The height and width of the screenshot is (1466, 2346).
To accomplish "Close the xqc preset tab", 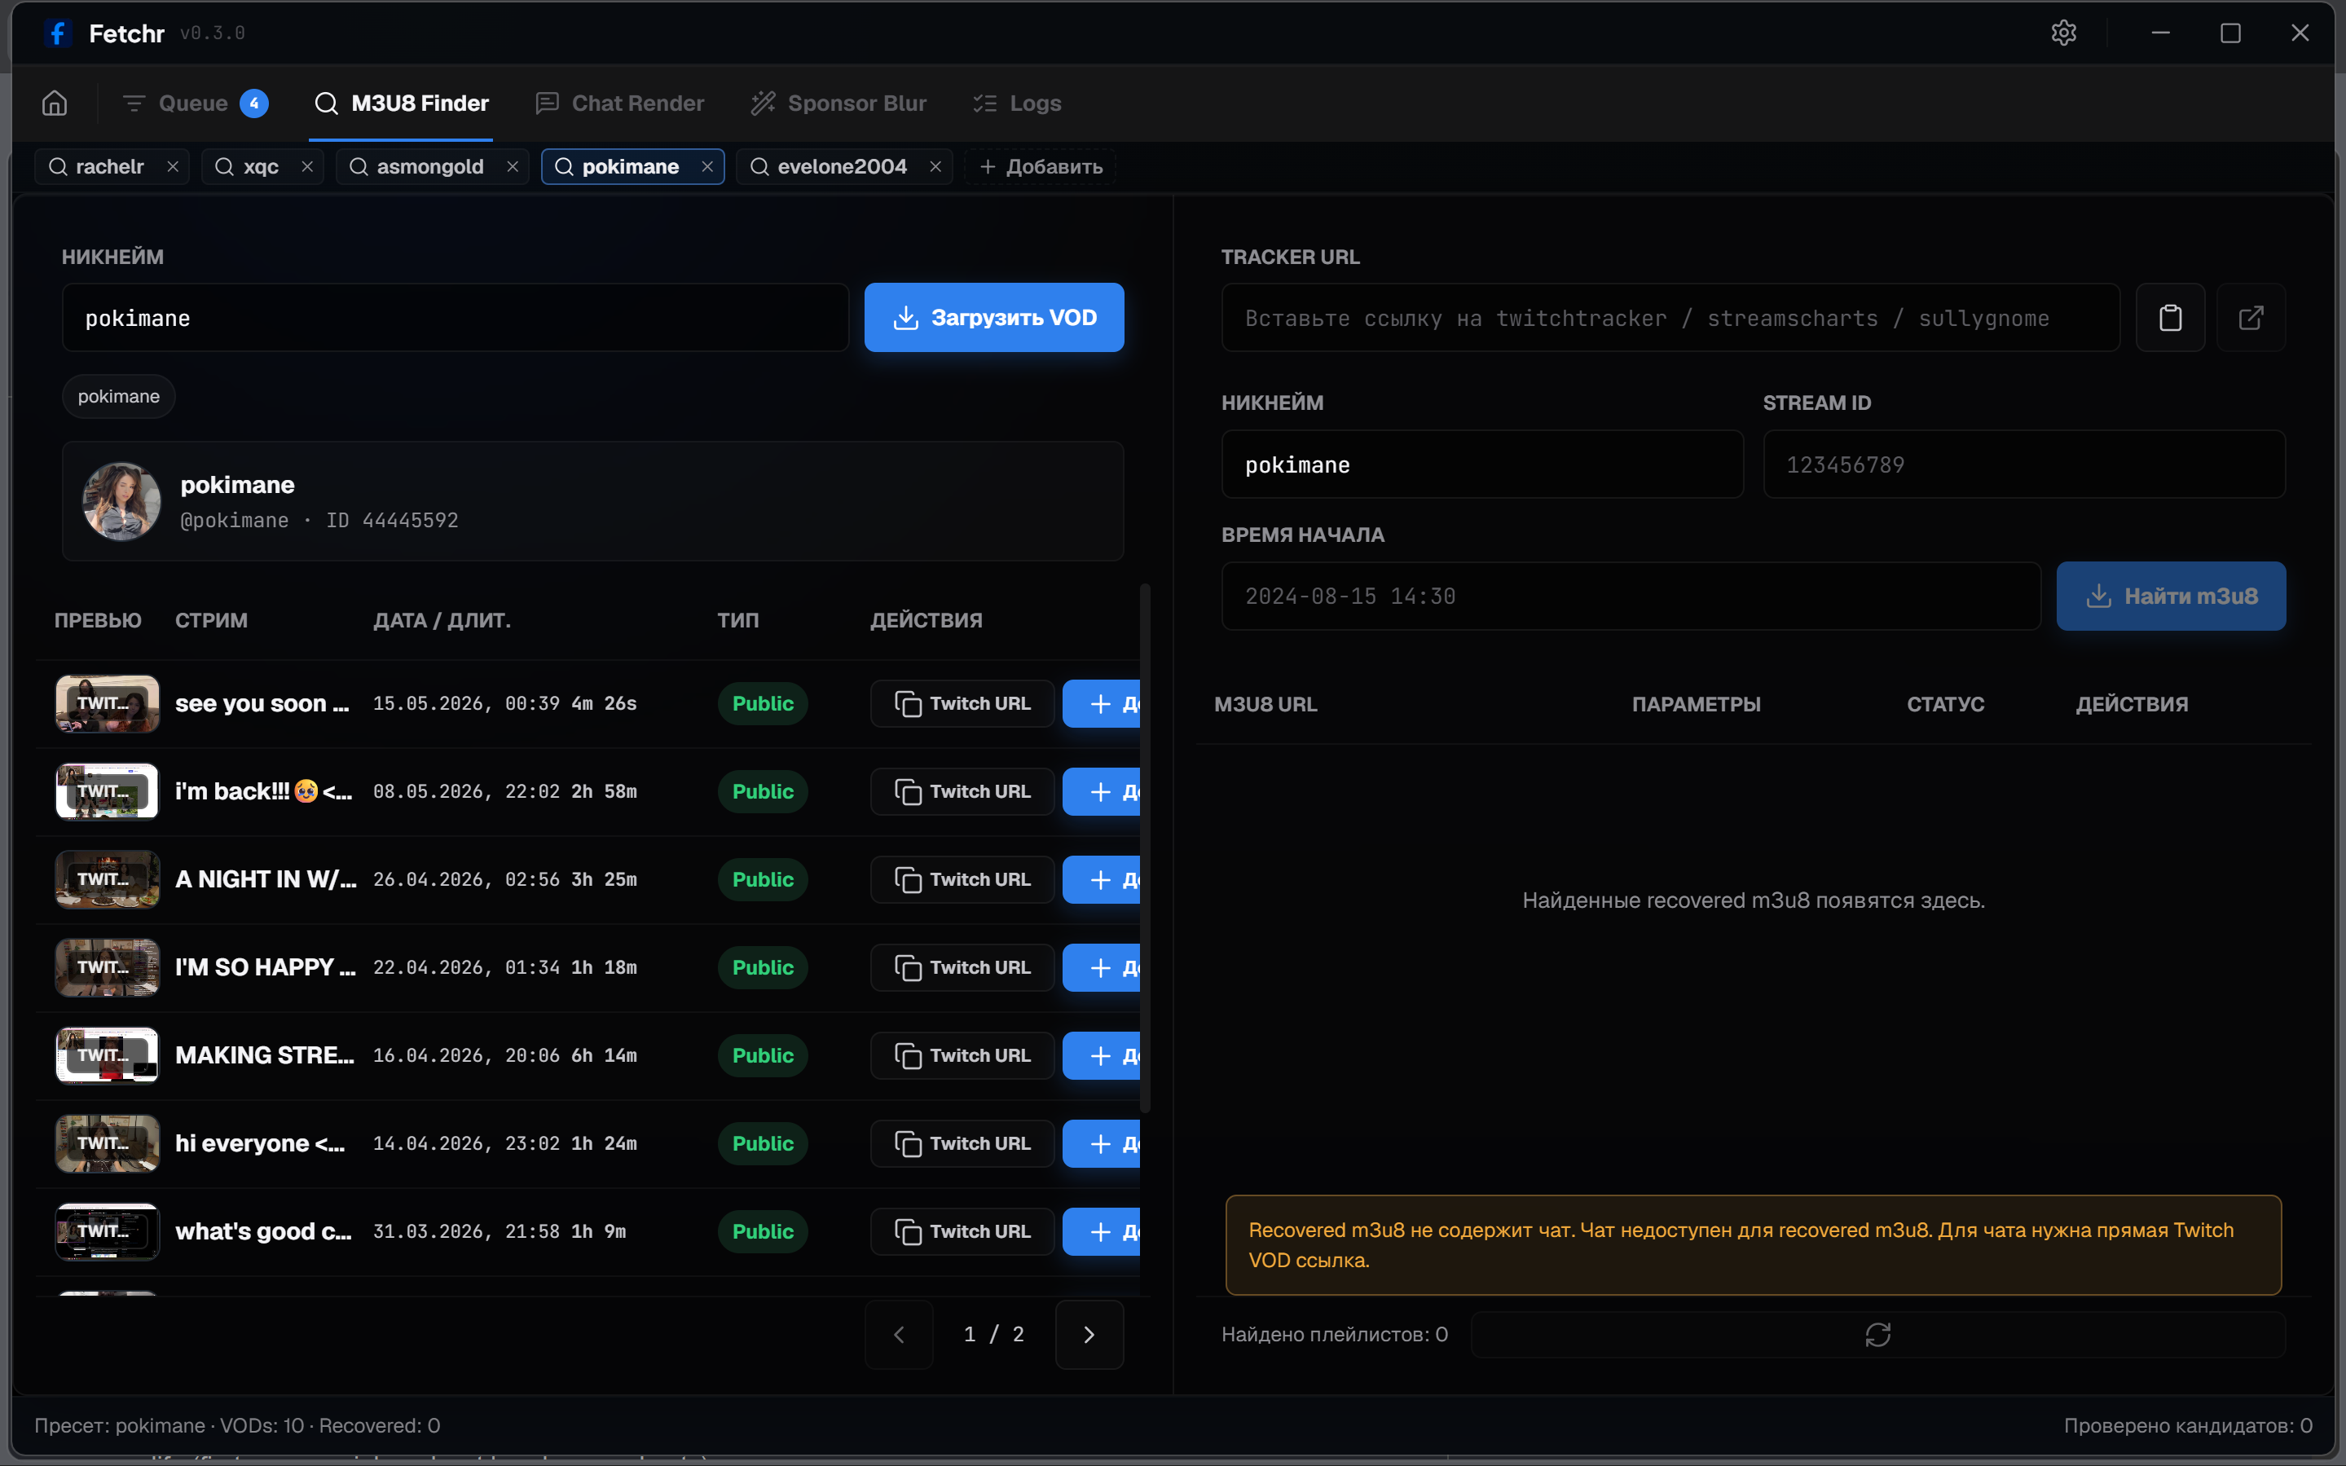I will pyautogui.click(x=307, y=167).
